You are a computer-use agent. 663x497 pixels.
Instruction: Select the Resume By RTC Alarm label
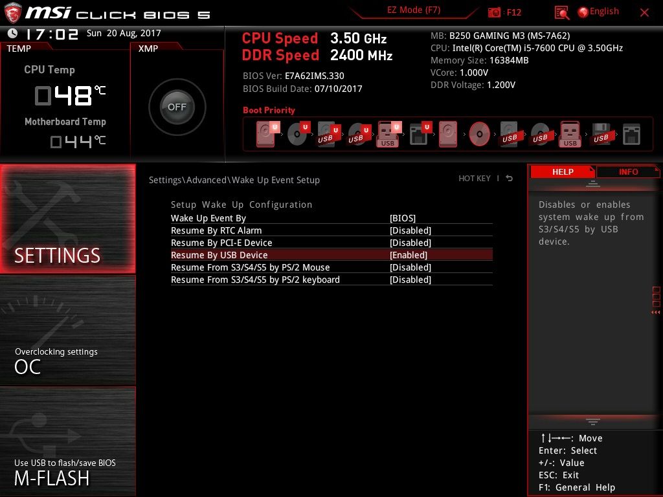[x=216, y=230]
